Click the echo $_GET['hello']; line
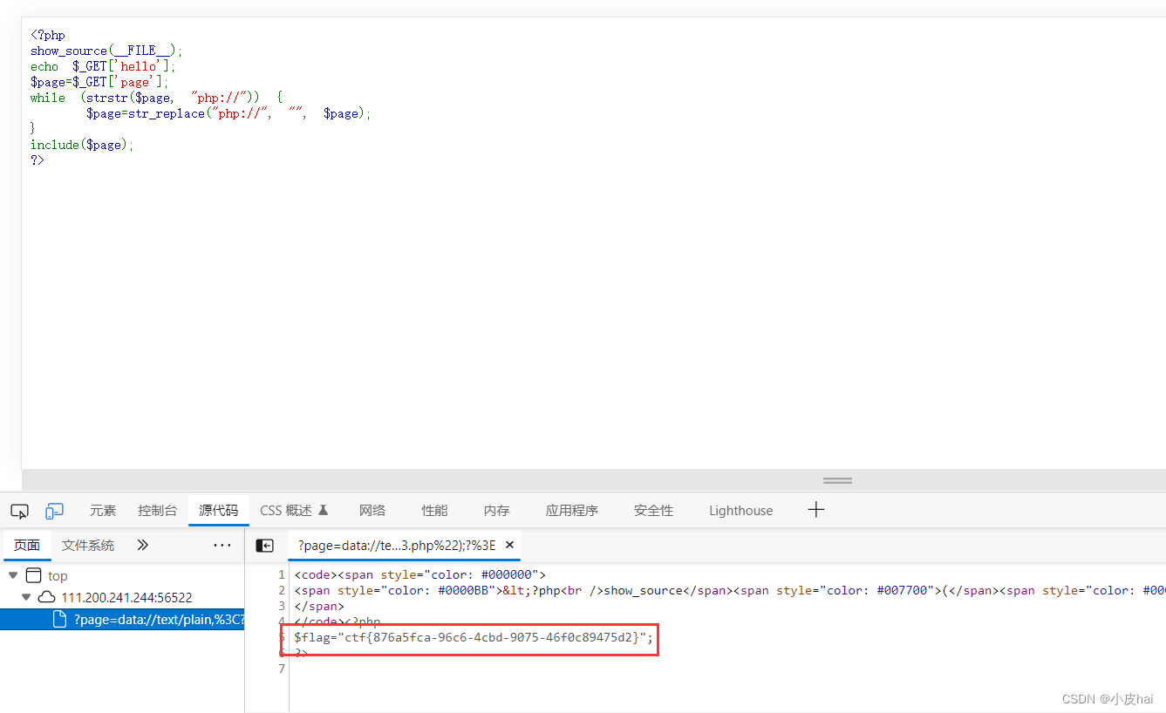Screen dimensions: 1166x713 tap(103, 66)
